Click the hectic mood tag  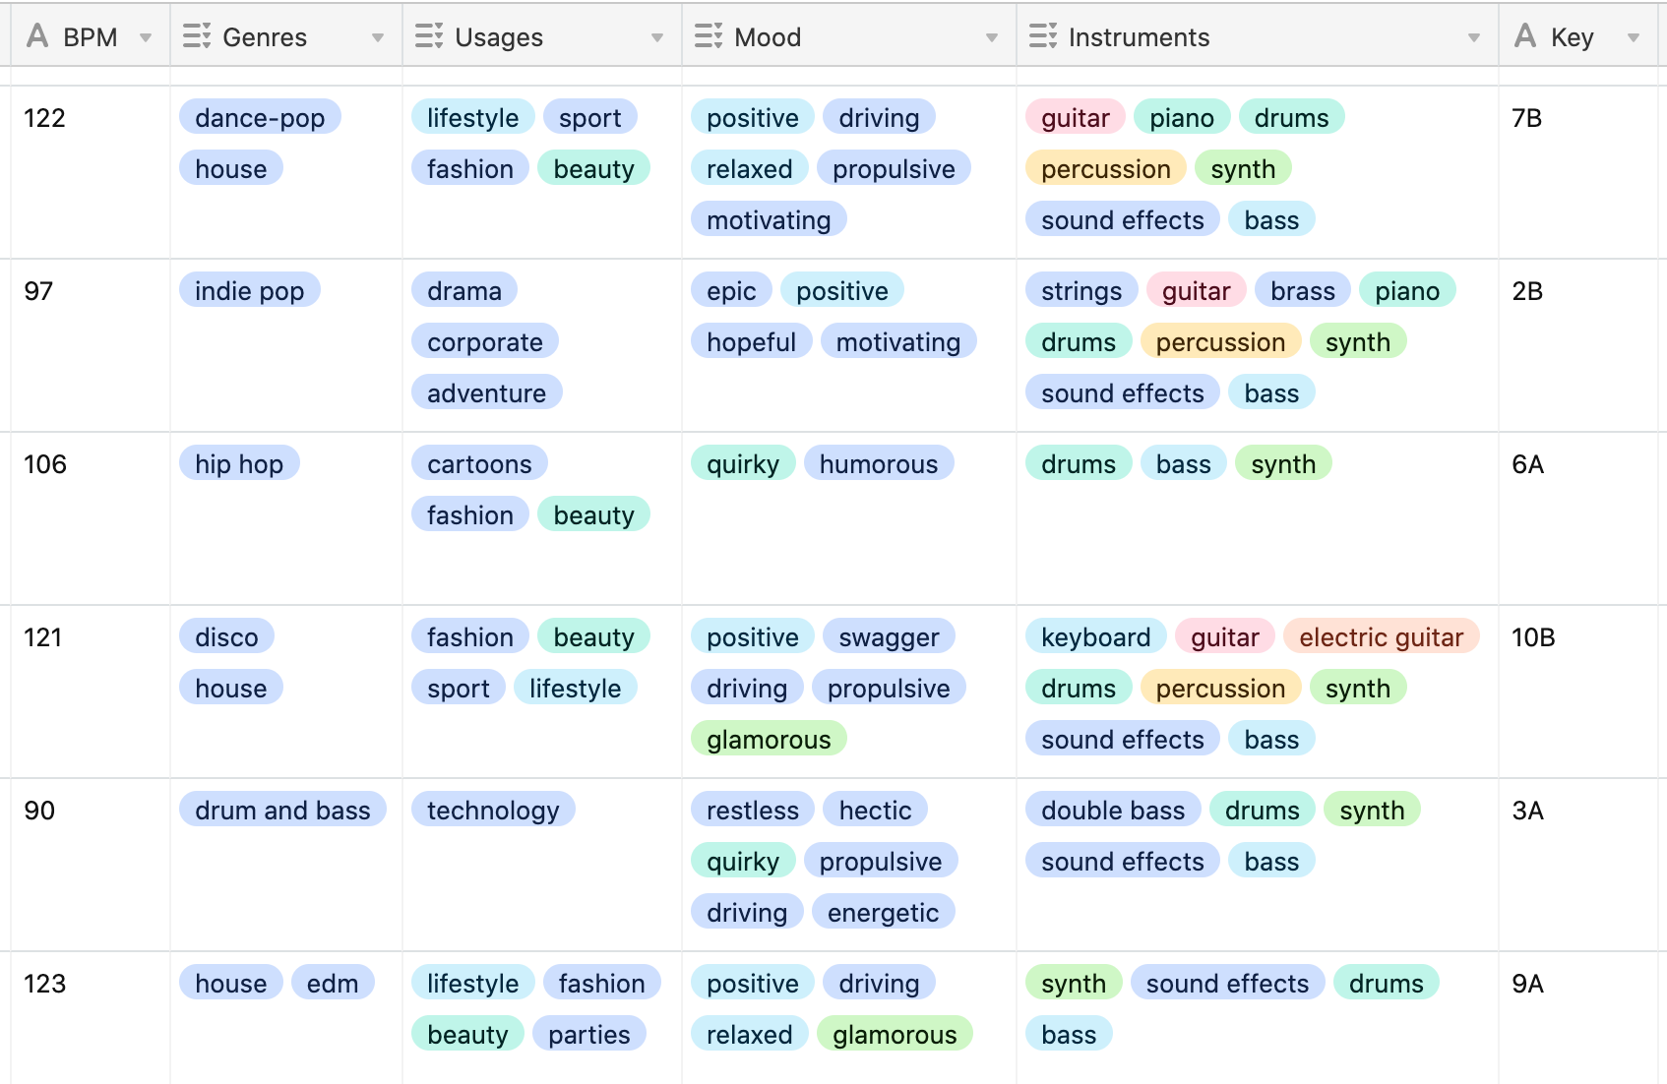click(875, 811)
